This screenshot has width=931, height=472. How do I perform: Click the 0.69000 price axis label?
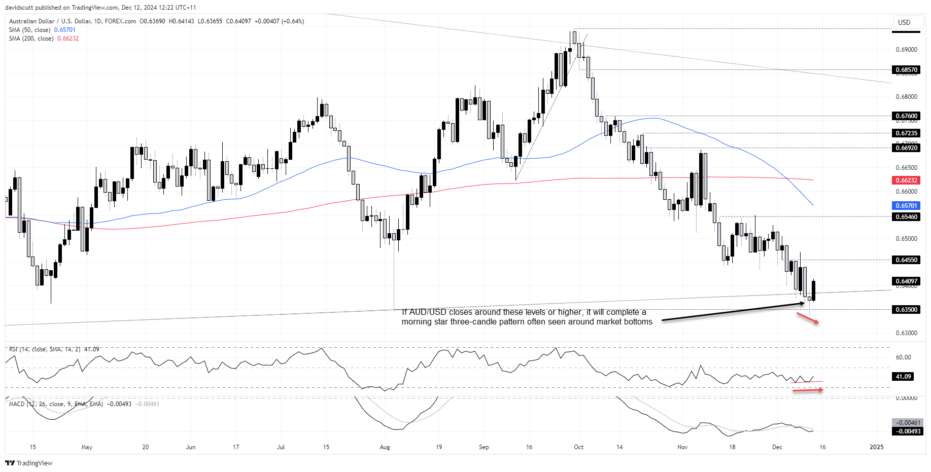coord(906,50)
